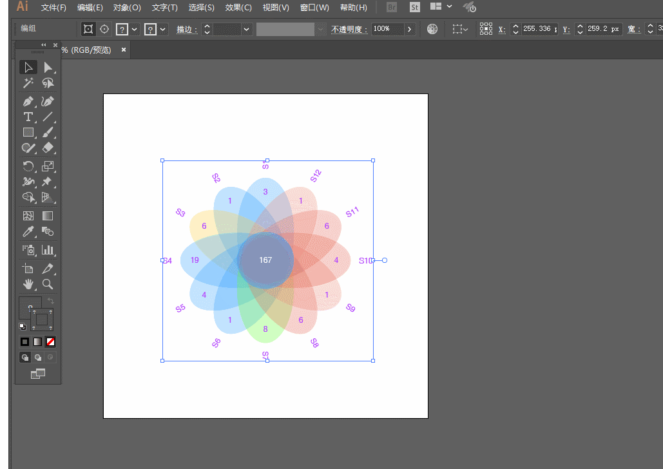
Task: Select the Blend tool
Action: pyautogui.click(x=48, y=231)
